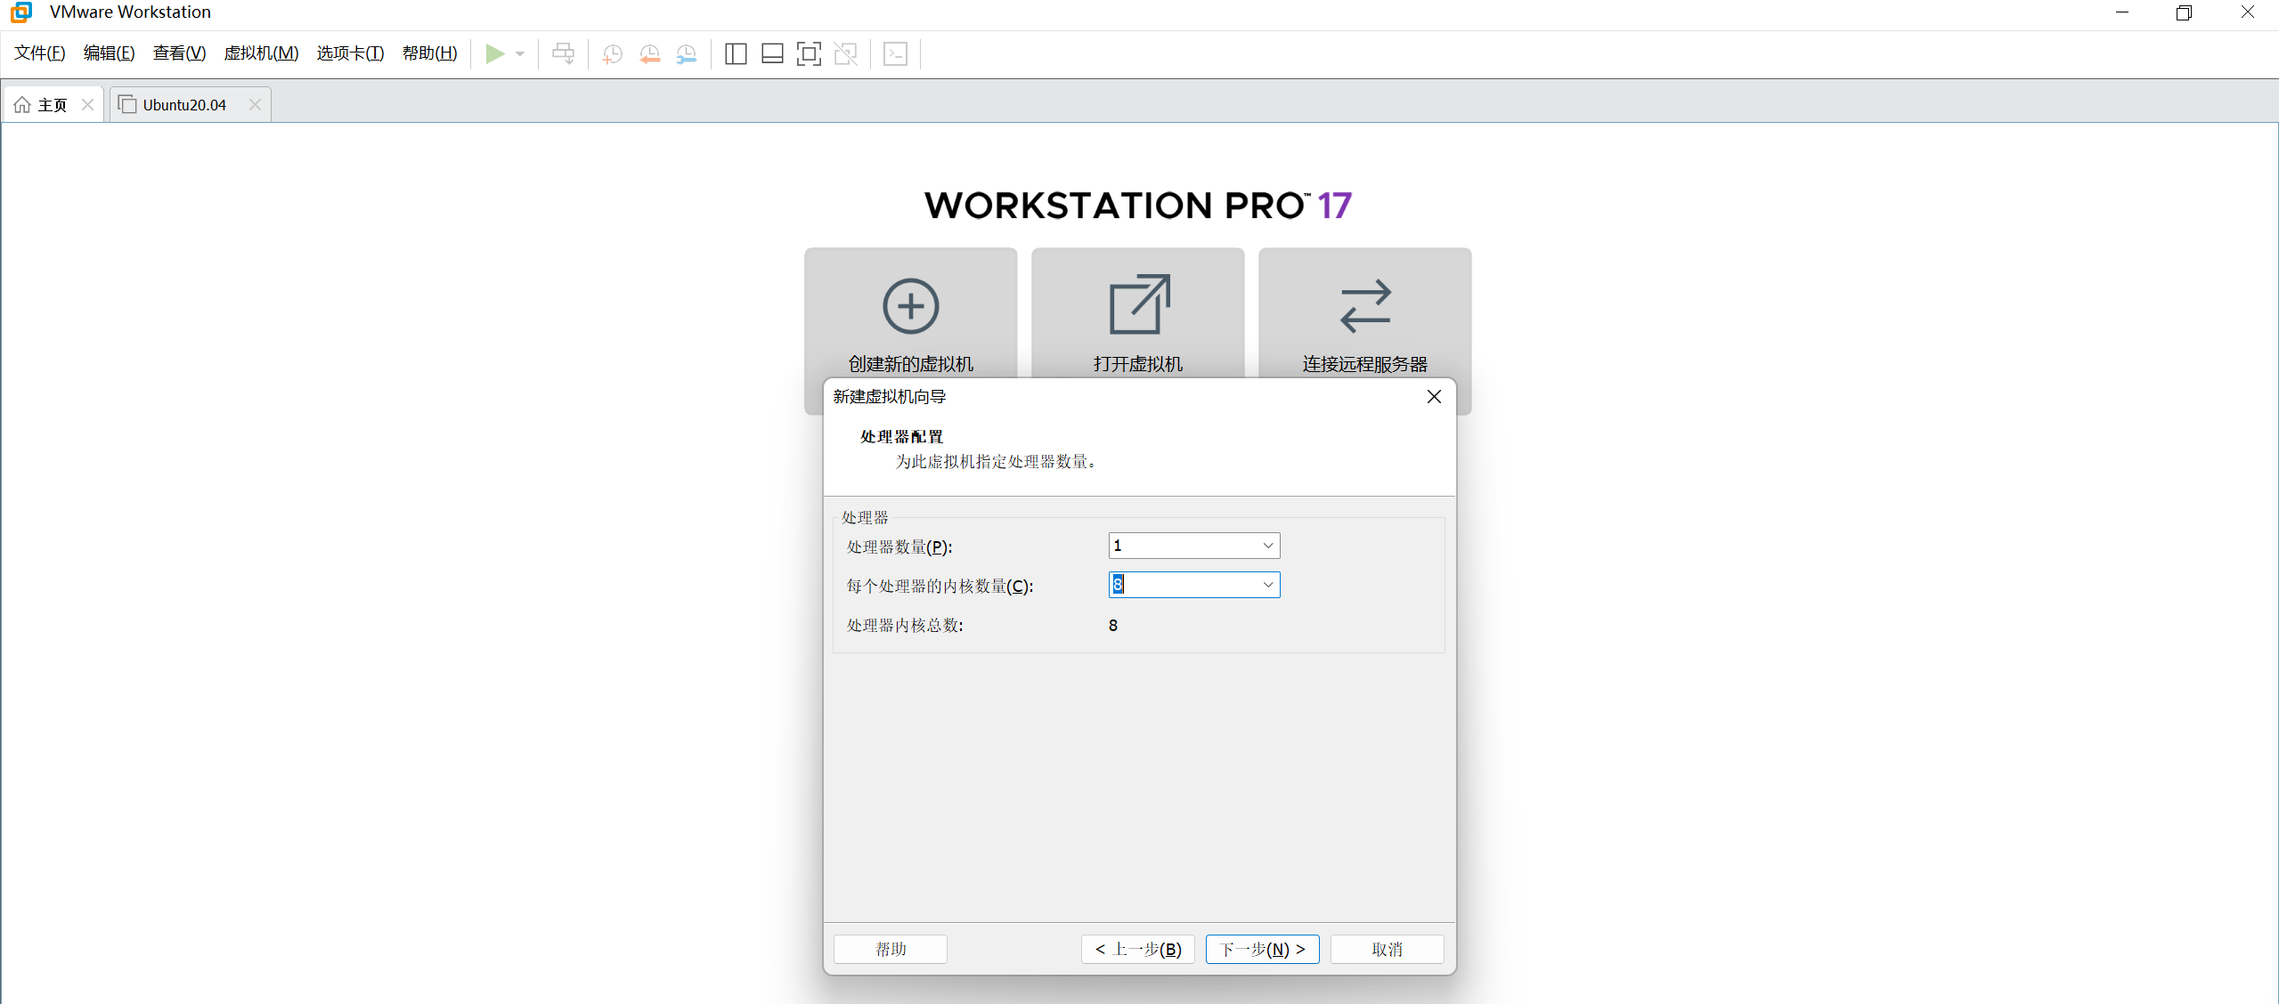
Task: Click the 帮助 button in the wizard
Action: (891, 949)
